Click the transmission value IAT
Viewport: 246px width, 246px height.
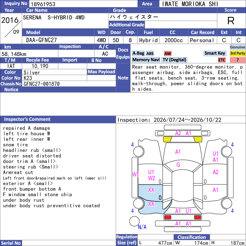(11, 66)
